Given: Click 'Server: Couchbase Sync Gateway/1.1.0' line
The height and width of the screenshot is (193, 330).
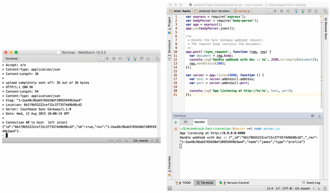Looking at the screenshot, I should 37,109.
